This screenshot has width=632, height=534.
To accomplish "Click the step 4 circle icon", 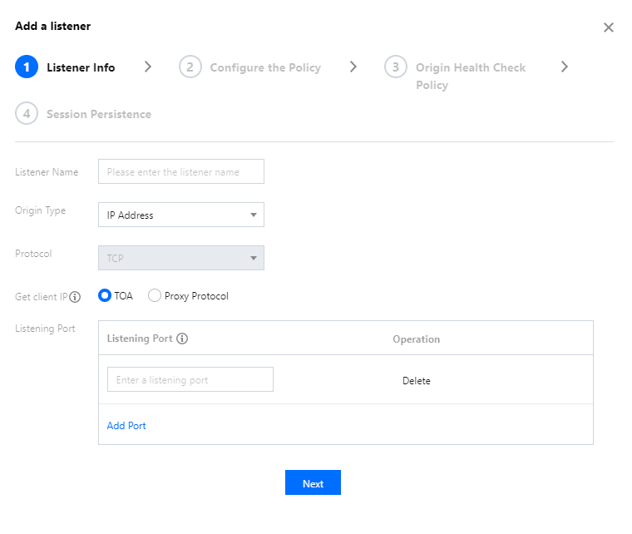I will (27, 114).
